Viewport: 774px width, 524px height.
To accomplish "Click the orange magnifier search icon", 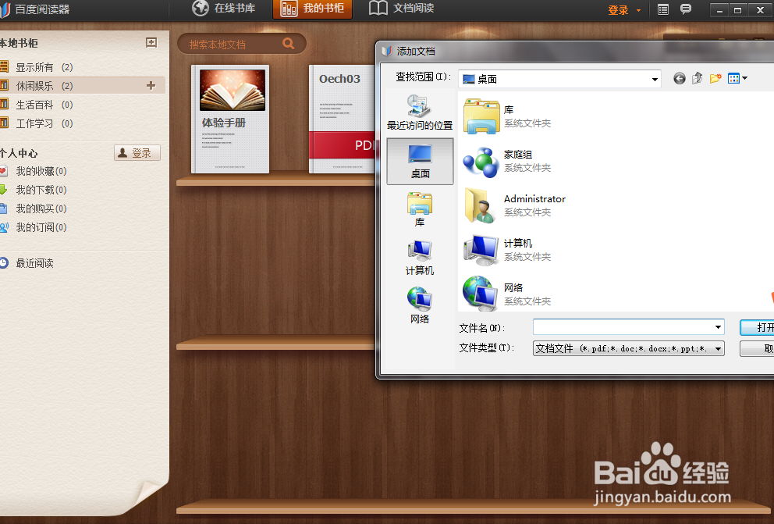I will pos(288,44).
